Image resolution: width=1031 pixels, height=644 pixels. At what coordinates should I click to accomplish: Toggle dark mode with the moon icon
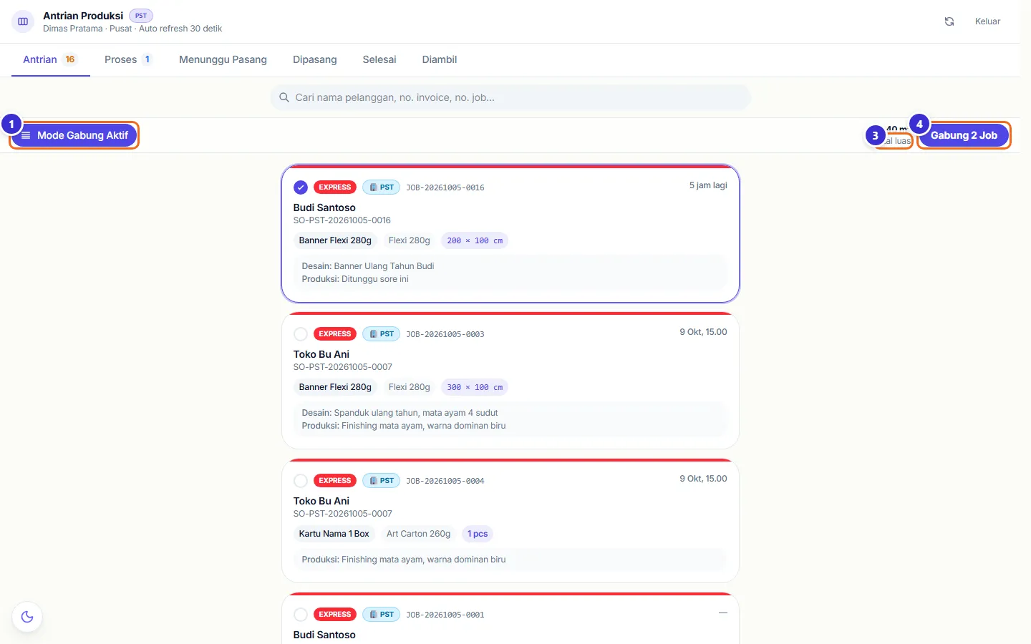tap(27, 617)
